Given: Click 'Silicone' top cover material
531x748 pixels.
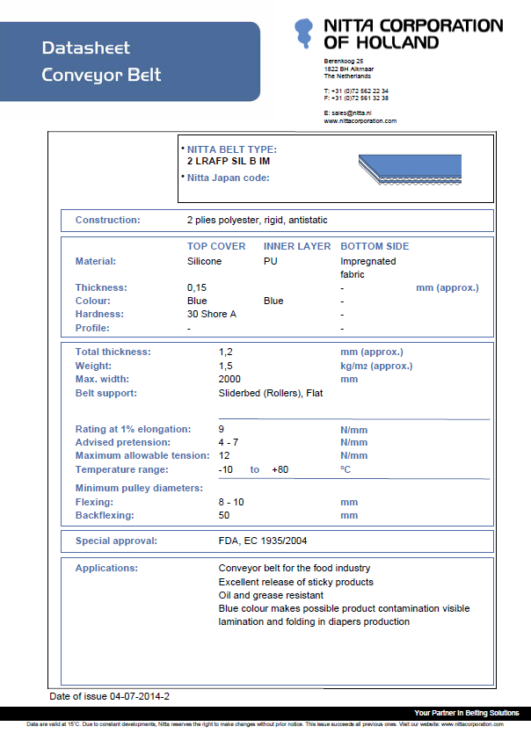Looking at the screenshot, I should tap(204, 261).
